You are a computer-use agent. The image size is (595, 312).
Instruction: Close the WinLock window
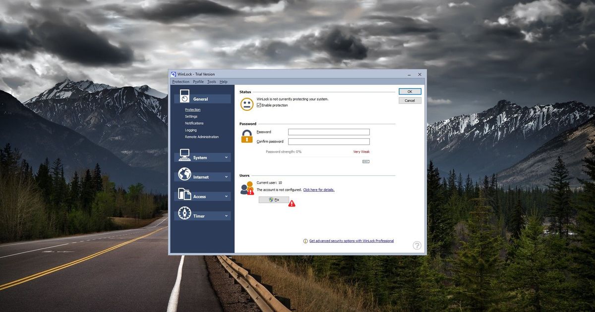click(x=419, y=74)
